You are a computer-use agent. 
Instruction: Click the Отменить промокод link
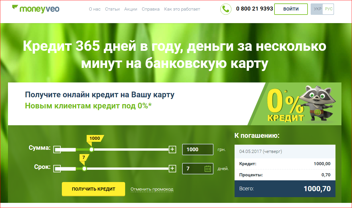tap(152, 189)
